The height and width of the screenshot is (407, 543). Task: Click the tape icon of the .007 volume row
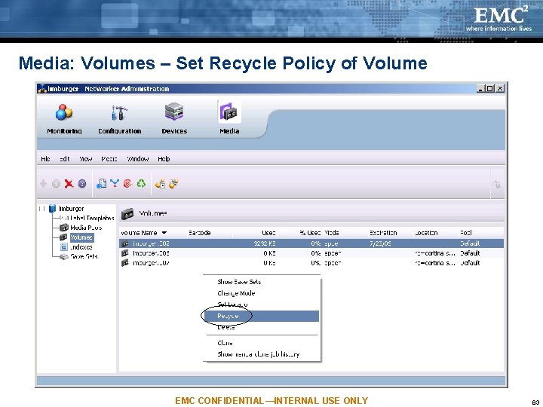(x=125, y=263)
